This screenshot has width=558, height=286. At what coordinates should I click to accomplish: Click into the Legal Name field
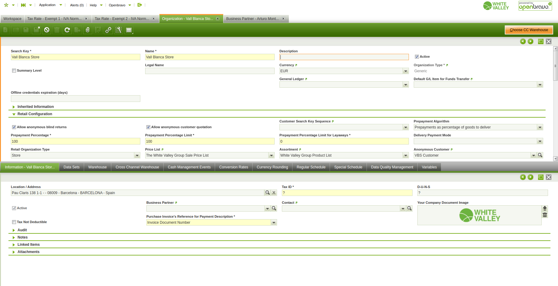[210, 71]
